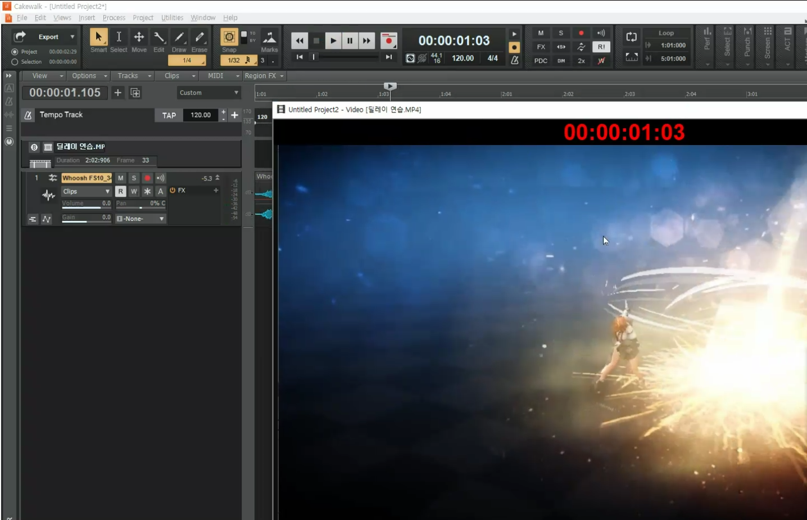
Task: Add track with plus button
Action: 117,93
